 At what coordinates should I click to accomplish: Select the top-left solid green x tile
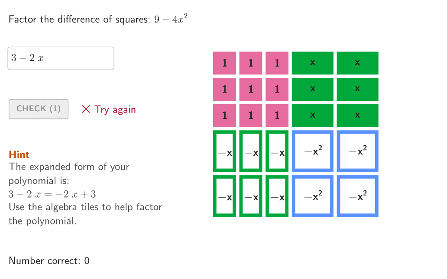pos(313,63)
